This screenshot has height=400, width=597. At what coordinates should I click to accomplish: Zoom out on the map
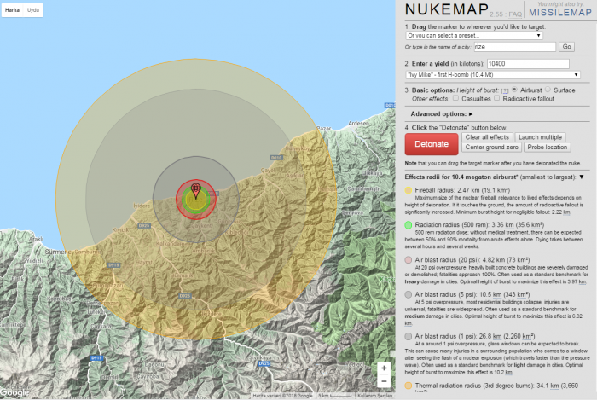pos(384,382)
